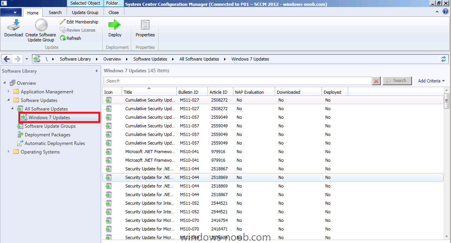451x243 pixels.
Task: Open Properties from ribbon
Action: pos(145,29)
